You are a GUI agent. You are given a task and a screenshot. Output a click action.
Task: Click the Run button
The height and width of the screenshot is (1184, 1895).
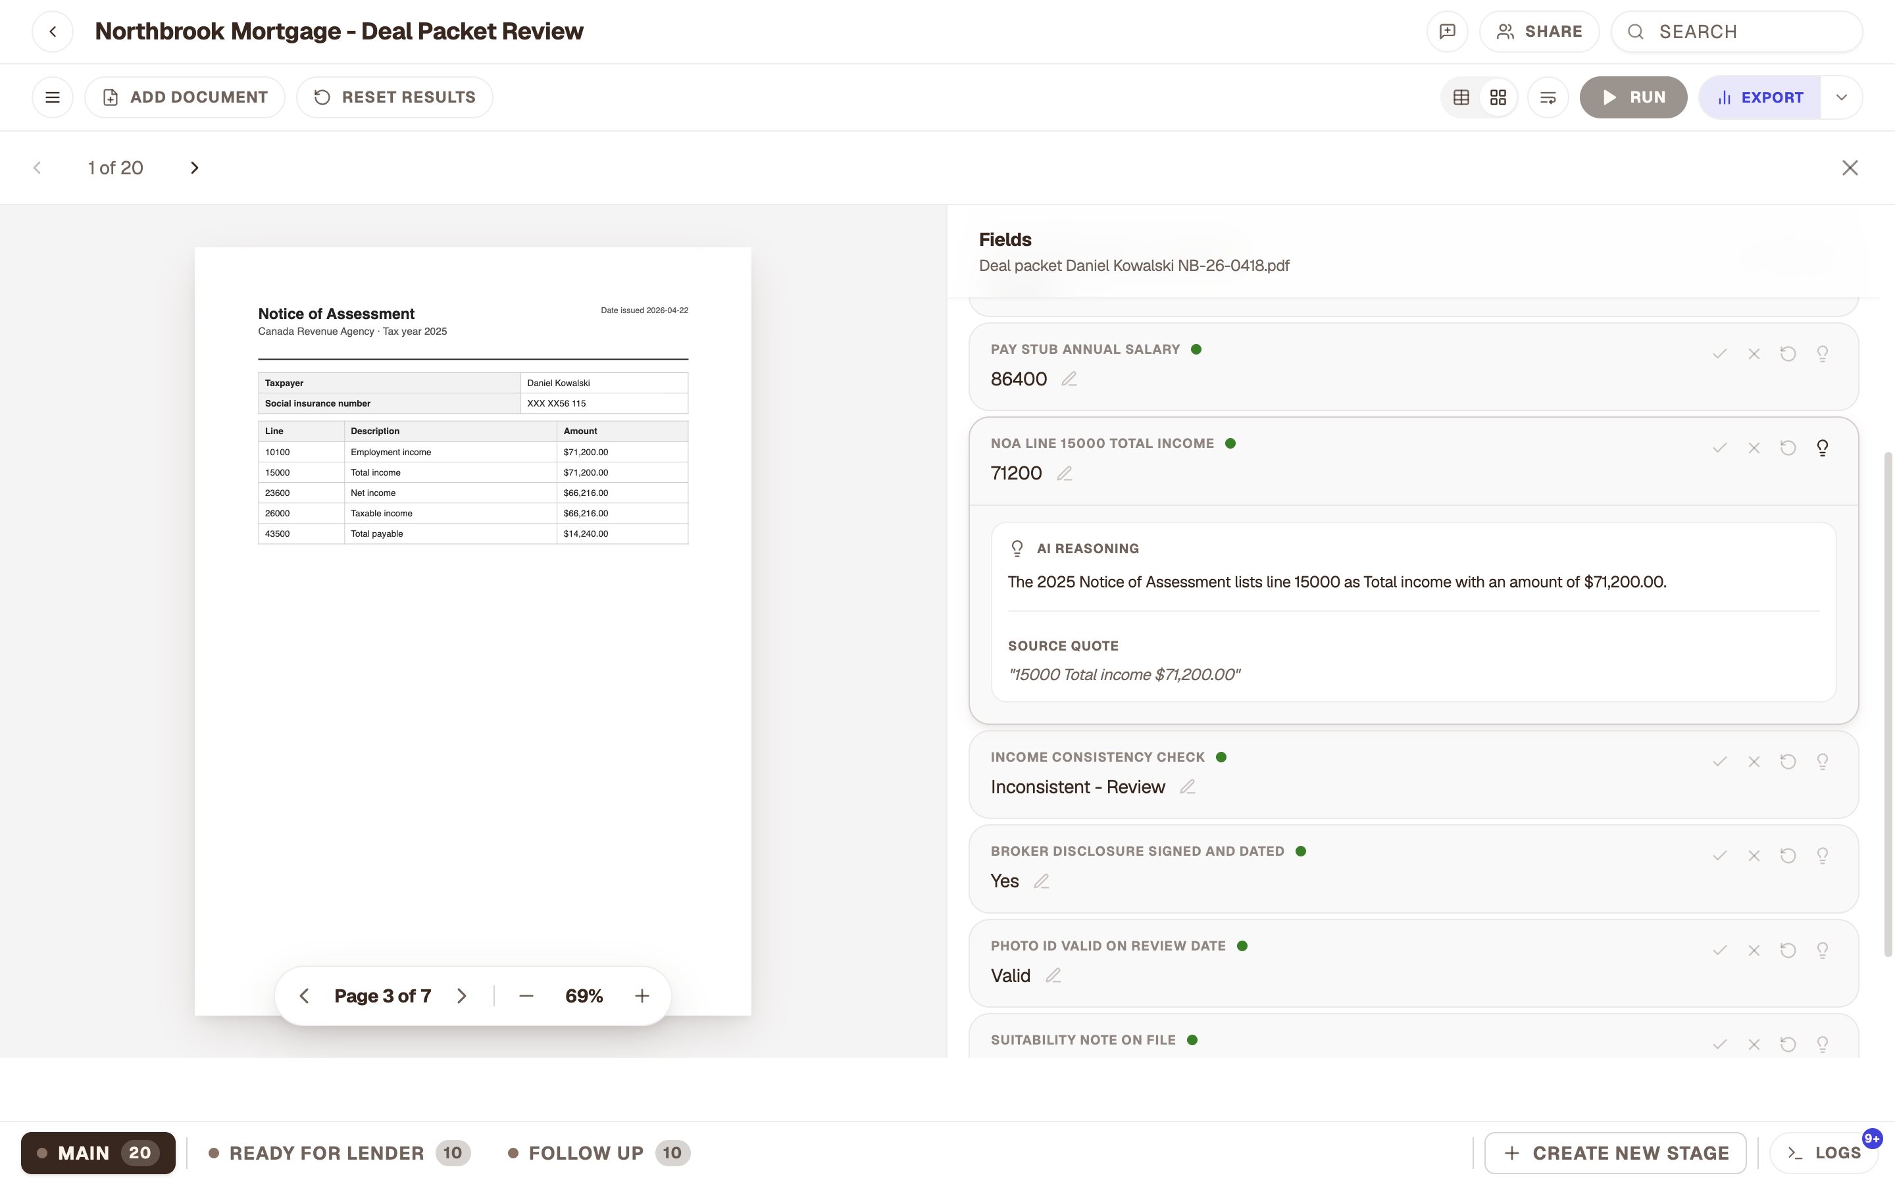1632,97
